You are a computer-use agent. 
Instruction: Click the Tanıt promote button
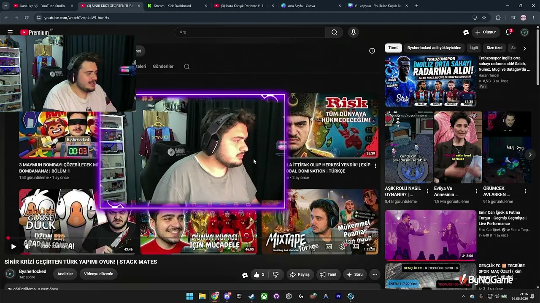[x=328, y=275]
